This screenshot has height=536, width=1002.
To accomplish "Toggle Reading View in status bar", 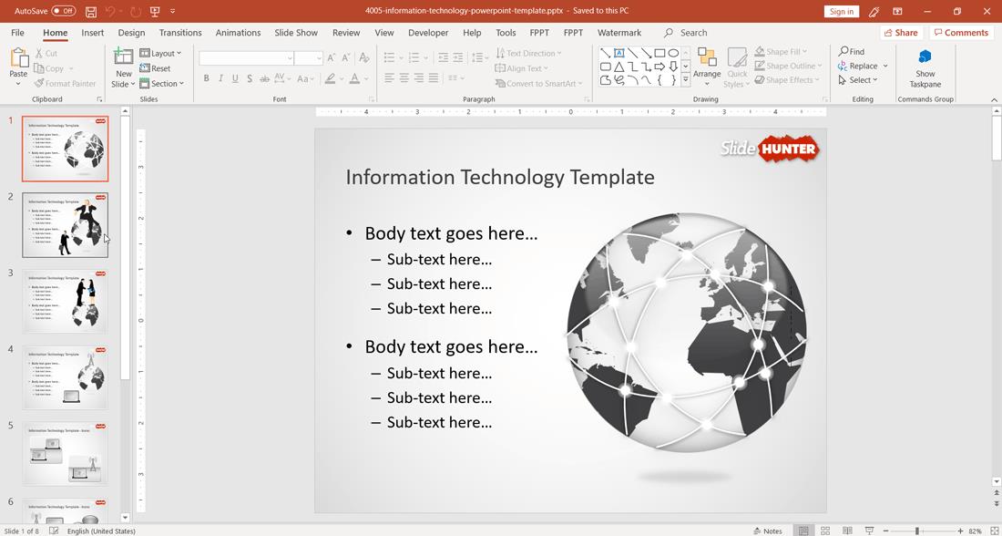I will (847, 531).
